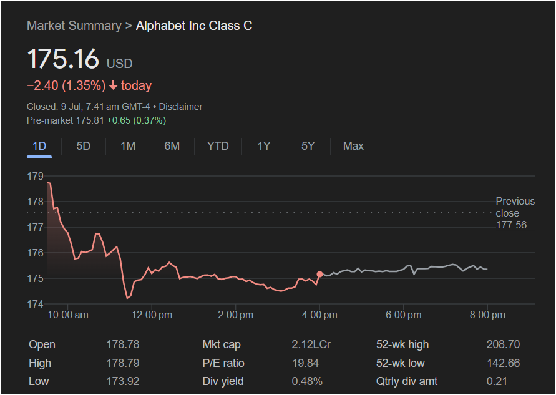The image size is (556, 395).
Task: Open the Disclaimer link
Action: point(181,107)
